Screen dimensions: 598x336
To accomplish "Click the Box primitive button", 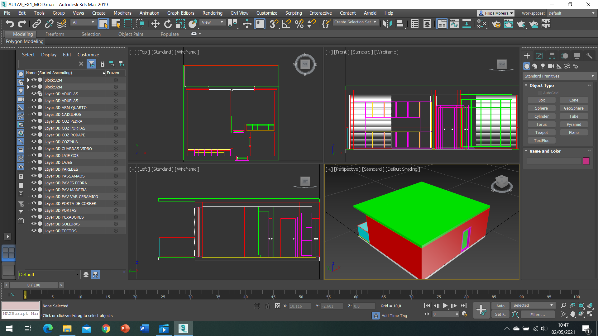I will (541, 100).
